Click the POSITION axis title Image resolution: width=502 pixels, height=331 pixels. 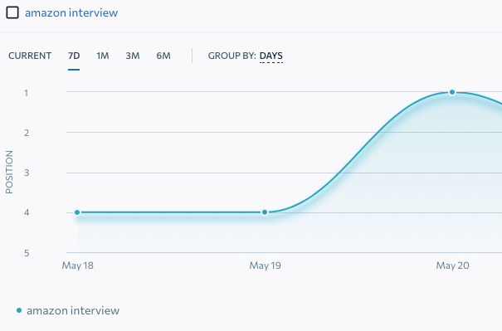click(9, 173)
